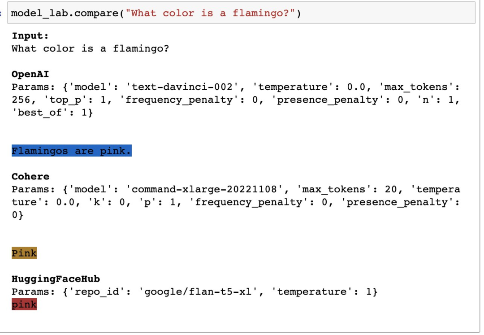Viewport: 484px width, 335px height.
Task: Click the OpenAI heading
Action: pyautogui.click(x=30, y=74)
